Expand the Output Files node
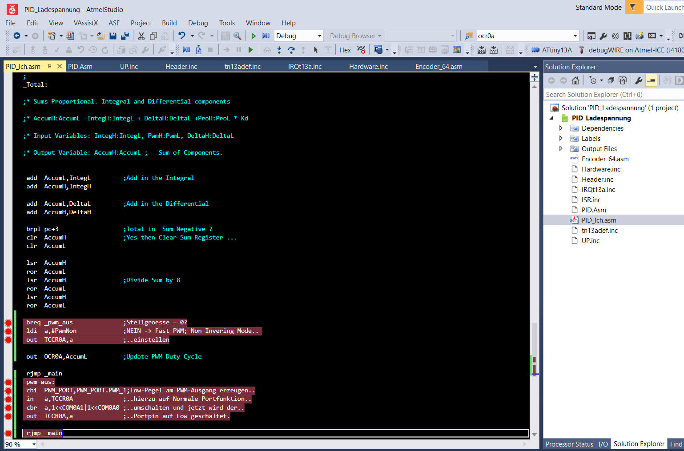 [561, 148]
